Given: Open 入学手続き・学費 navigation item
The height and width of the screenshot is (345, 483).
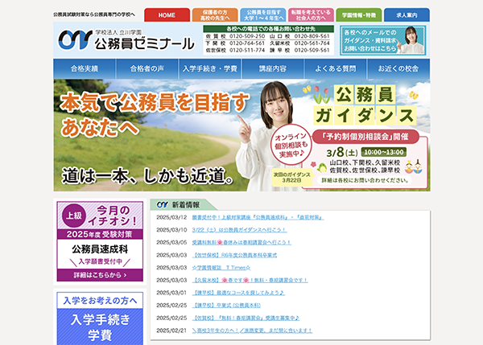Looking at the screenshot, I should 210,68.
